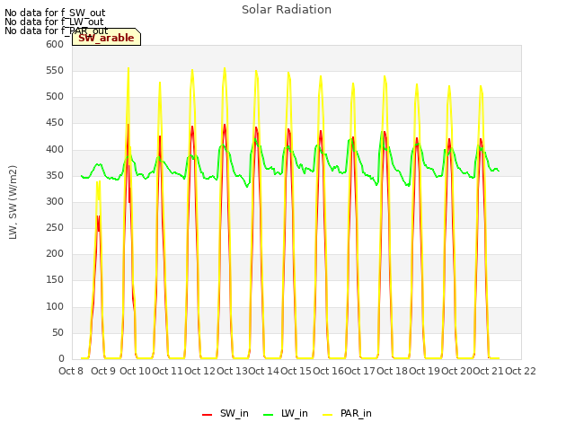The width and height of the screenshot is (575, 431).
Task: Click the Oct 22 x-axis label
Action: coord(521,371)
